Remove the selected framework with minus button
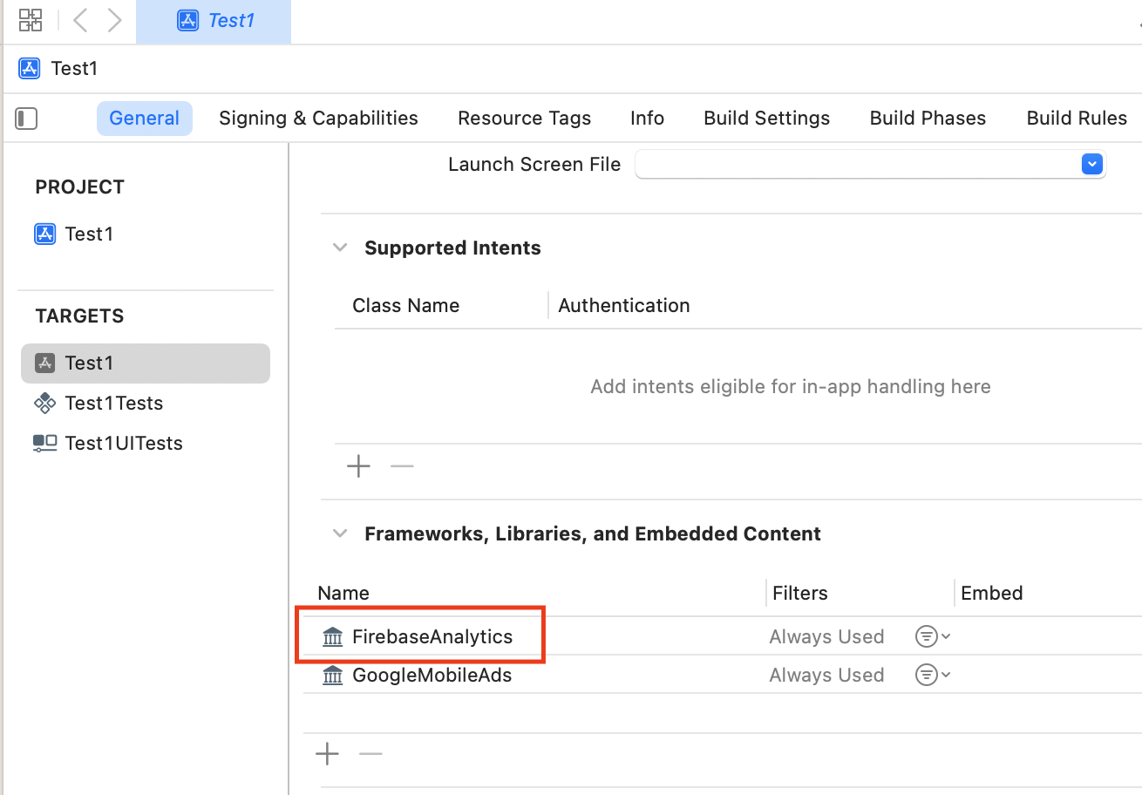1142x795 pixels. (370, 754)
